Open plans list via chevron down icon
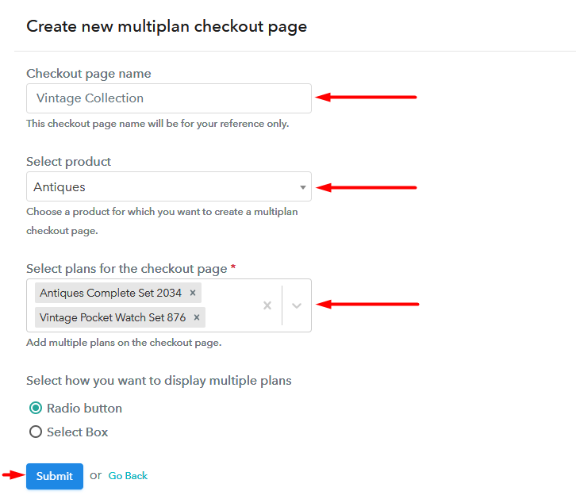Image resolution: width=576 pixels, height=499 pixels. coord(297,305)
